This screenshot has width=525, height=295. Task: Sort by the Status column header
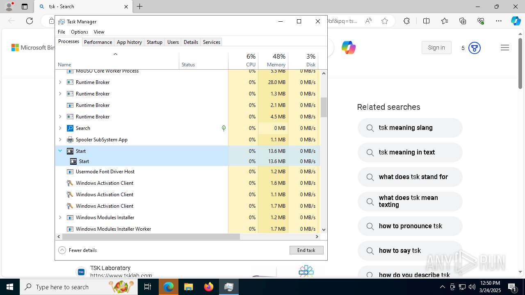click(x=203, y=60)
